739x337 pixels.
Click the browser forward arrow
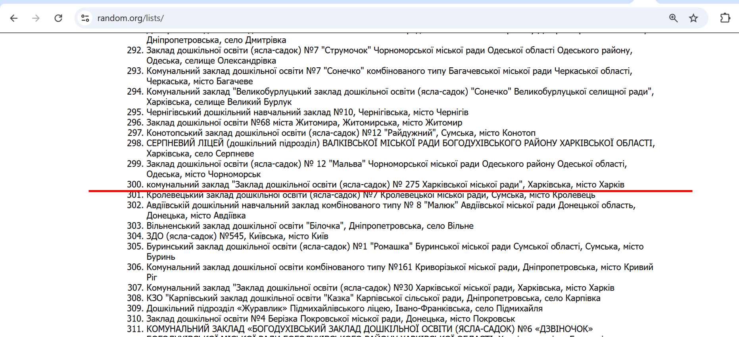[x=36, y=18]
